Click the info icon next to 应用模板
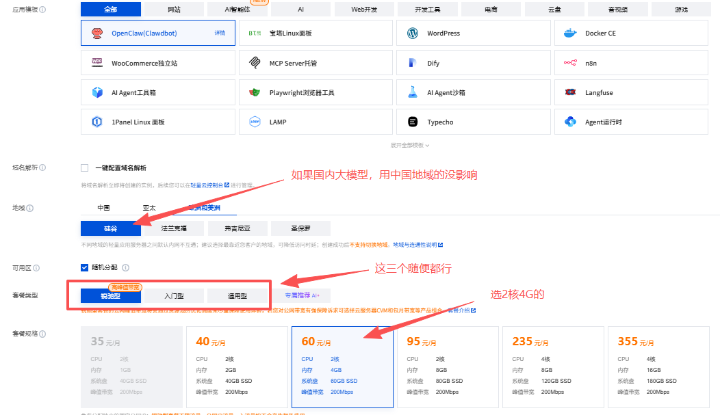Screen dimensions: 720x415 point(42,9)
